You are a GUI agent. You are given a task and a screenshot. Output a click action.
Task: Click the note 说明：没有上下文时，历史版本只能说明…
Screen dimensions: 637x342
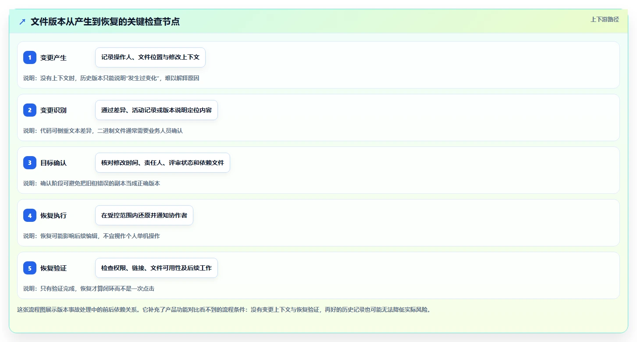coord(111,78)
